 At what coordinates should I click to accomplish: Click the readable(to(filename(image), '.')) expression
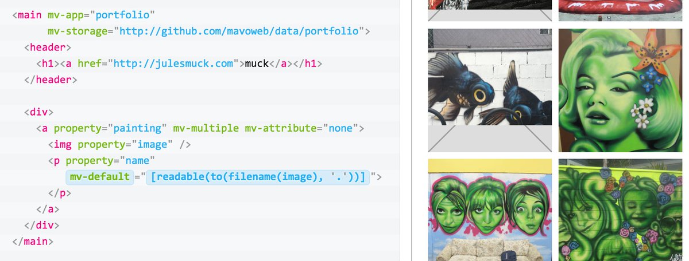(258, 177)
